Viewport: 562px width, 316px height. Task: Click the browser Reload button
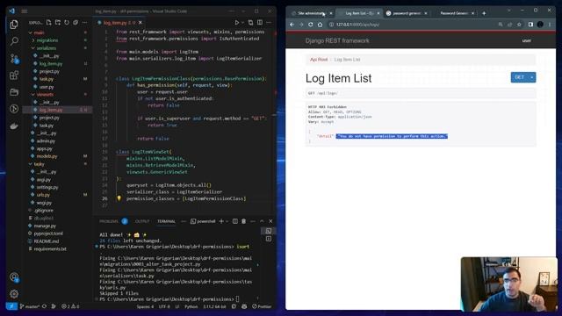tap(310, 25)
